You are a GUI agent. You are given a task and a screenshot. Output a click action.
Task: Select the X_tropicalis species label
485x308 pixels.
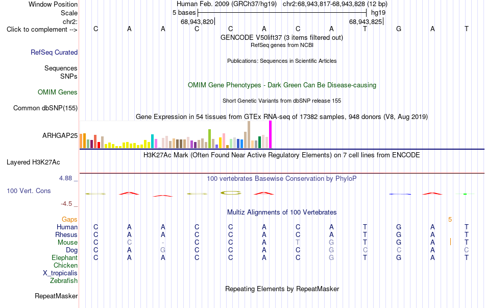click(x=60, y=273)
